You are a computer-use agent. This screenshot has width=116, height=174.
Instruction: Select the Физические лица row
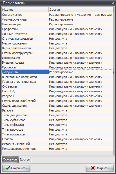point(58,19)
